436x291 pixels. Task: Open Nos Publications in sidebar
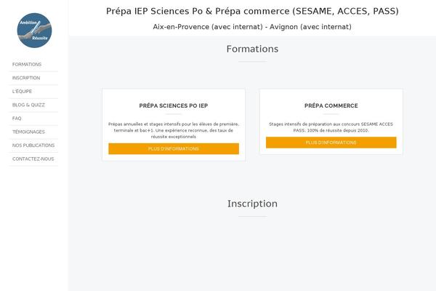(x=33, y=145)
